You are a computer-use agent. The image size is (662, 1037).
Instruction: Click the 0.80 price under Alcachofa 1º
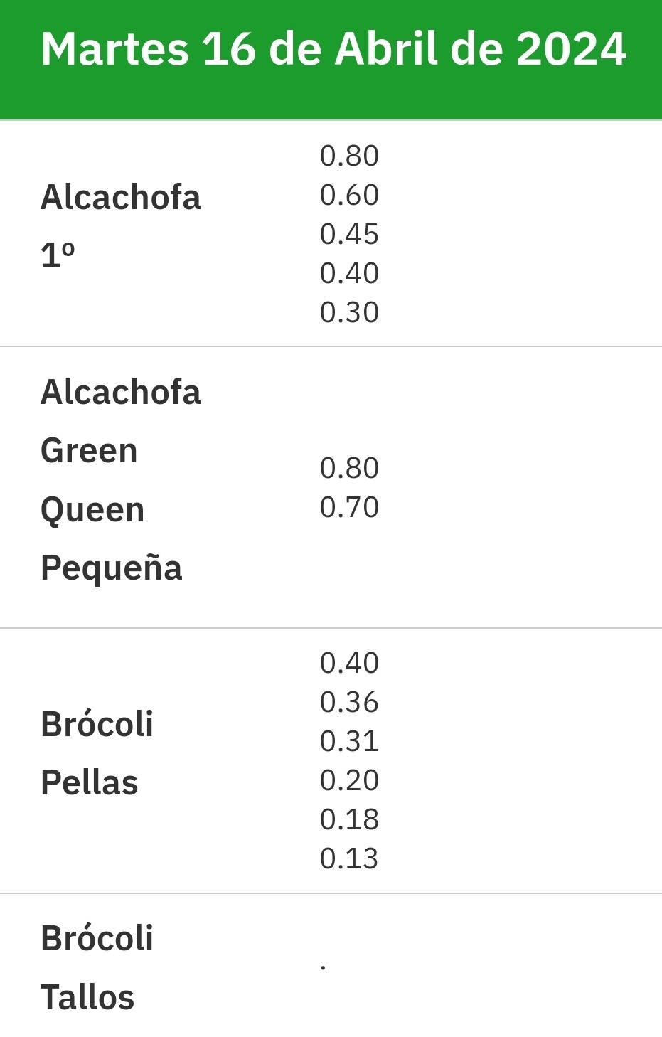tap(349, 156)
